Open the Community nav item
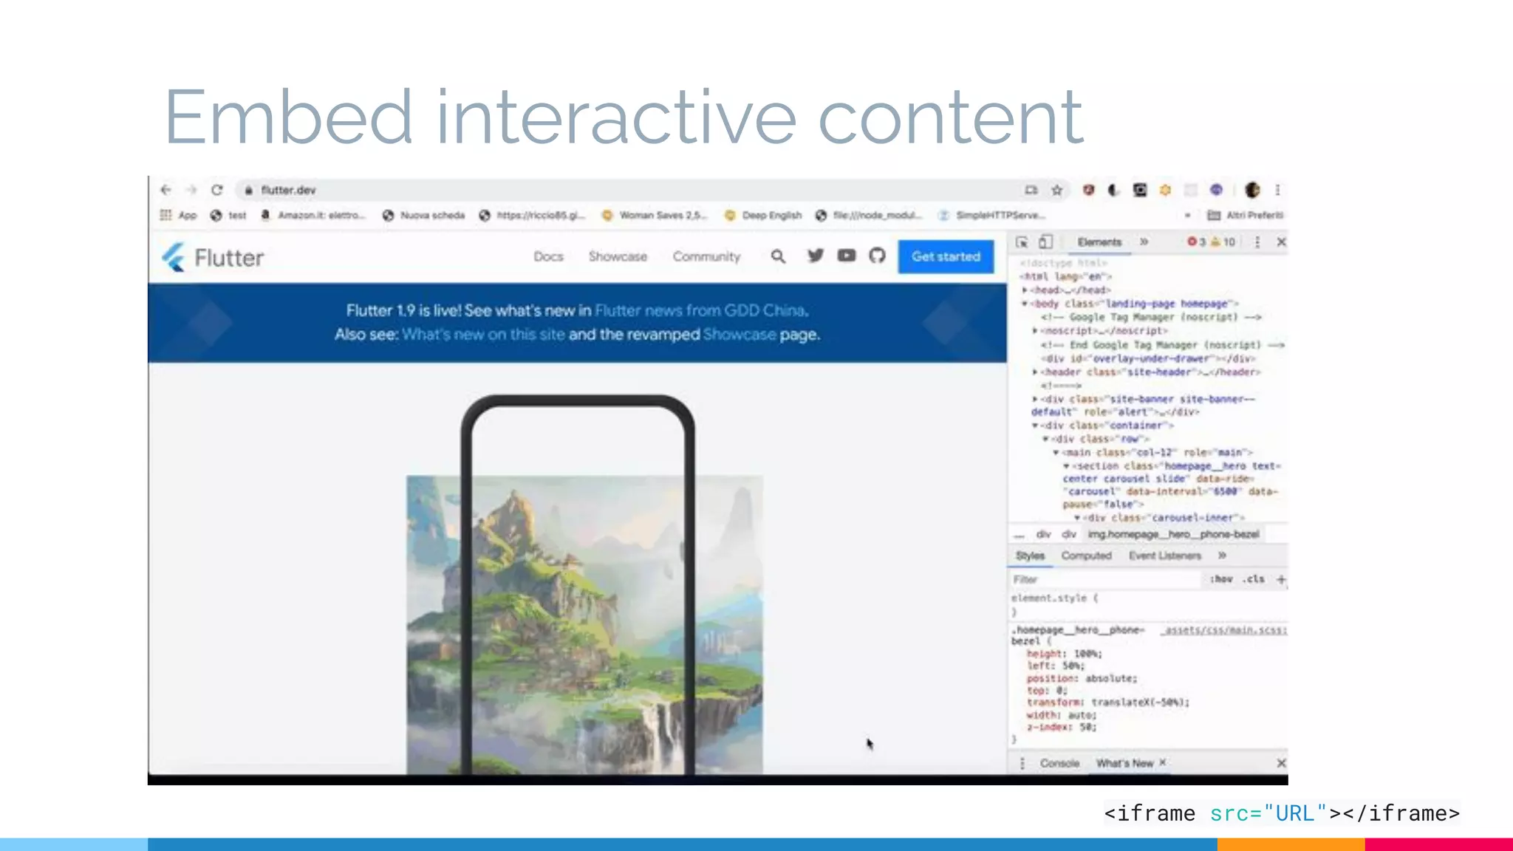Image resolution: width=1513 pixels, height=851 pixels. point(706,256)
